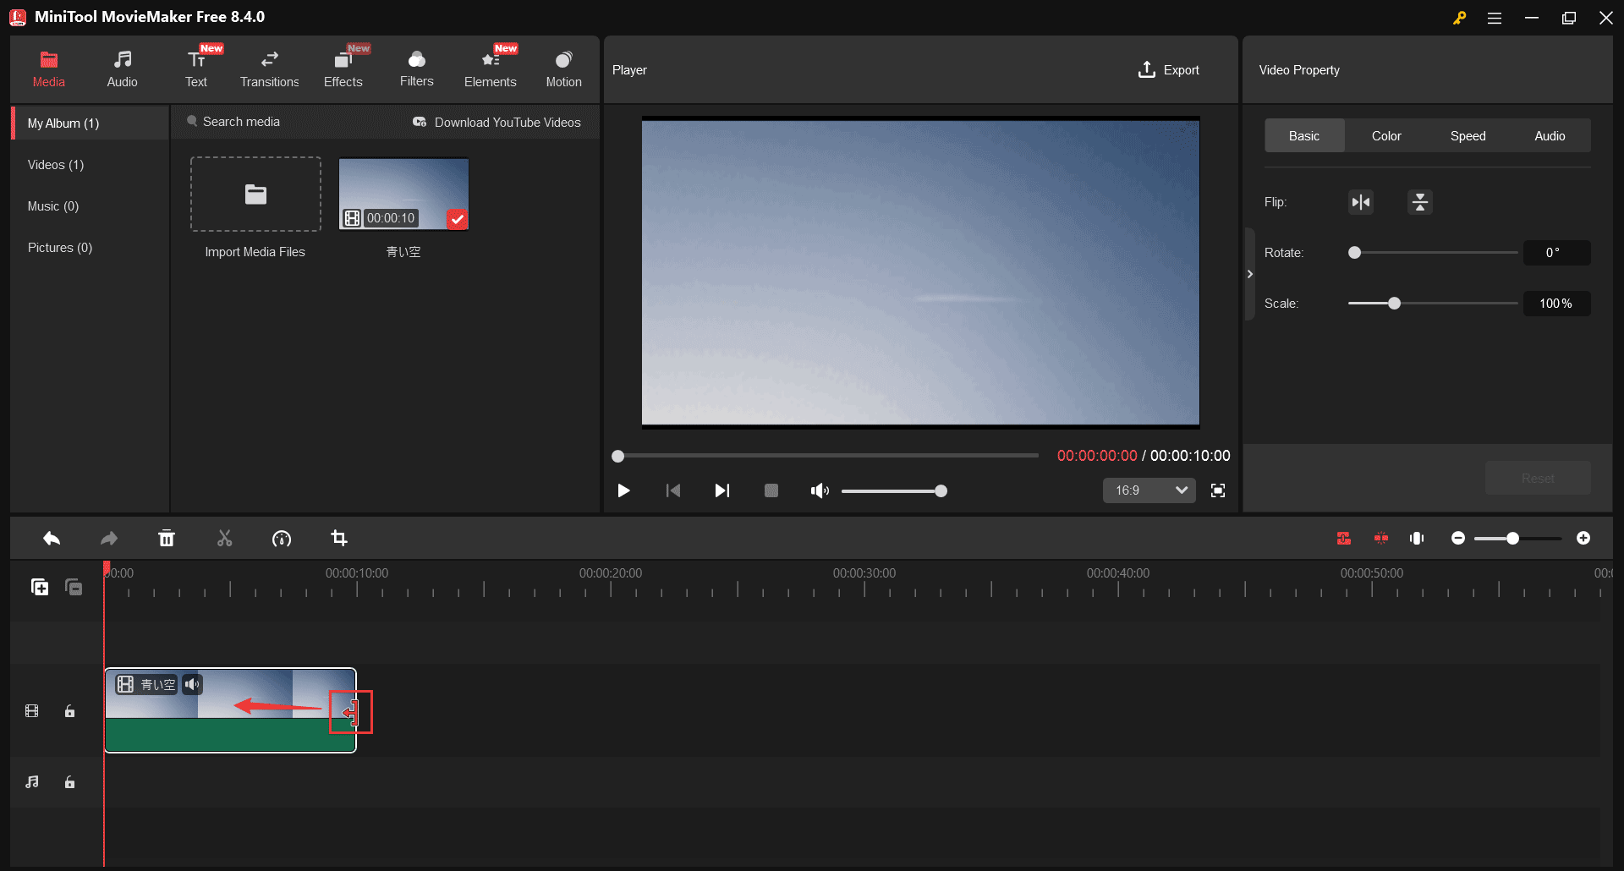The image size is (1624, 871).
Task: Lock the video track
Action: (69, 711)
